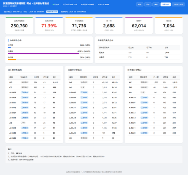Select the 7,034 KPI card value
The image size is (188, 175).
(x=169, y=26)
